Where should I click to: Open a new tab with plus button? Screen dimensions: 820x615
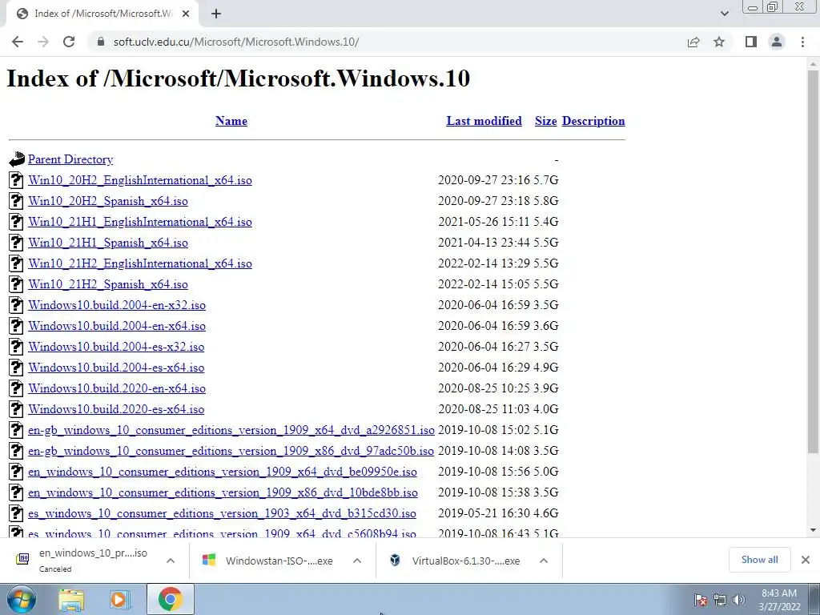(216, 14)
